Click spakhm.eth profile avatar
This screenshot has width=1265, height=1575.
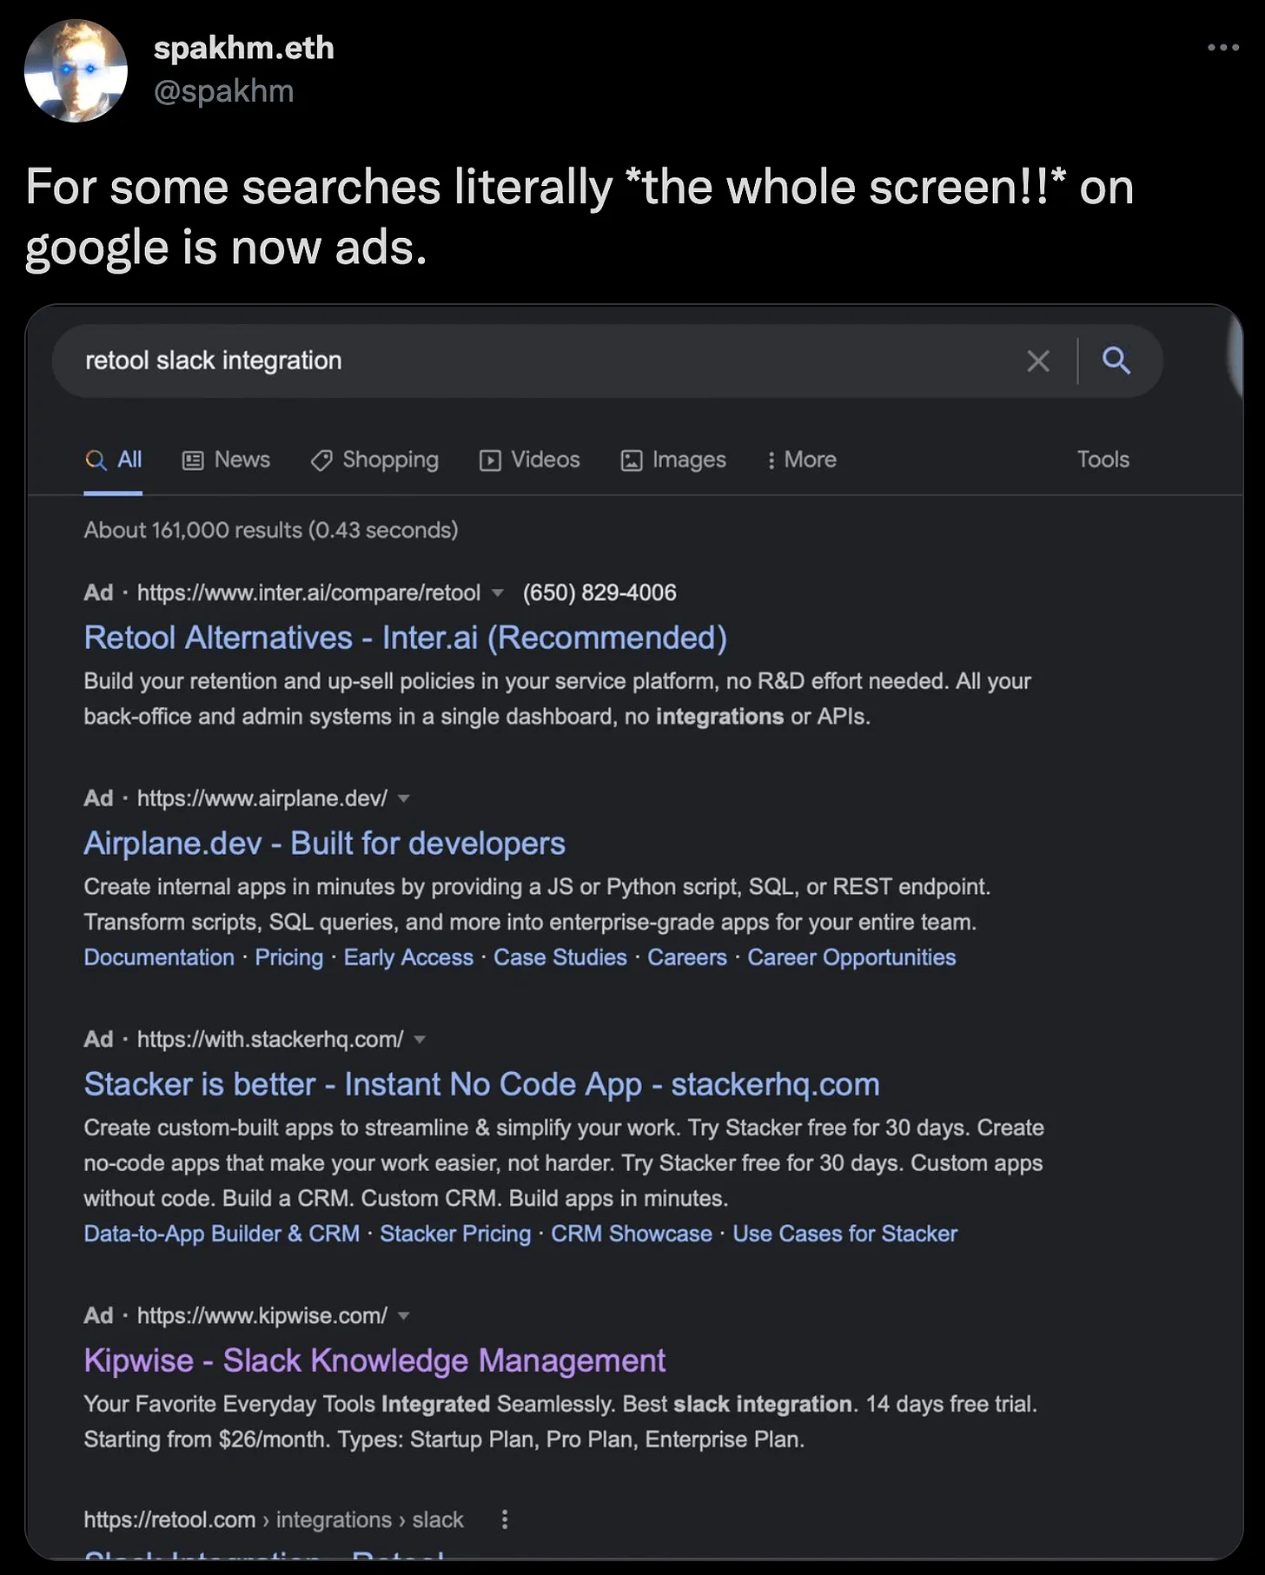(x=76, y=70)
